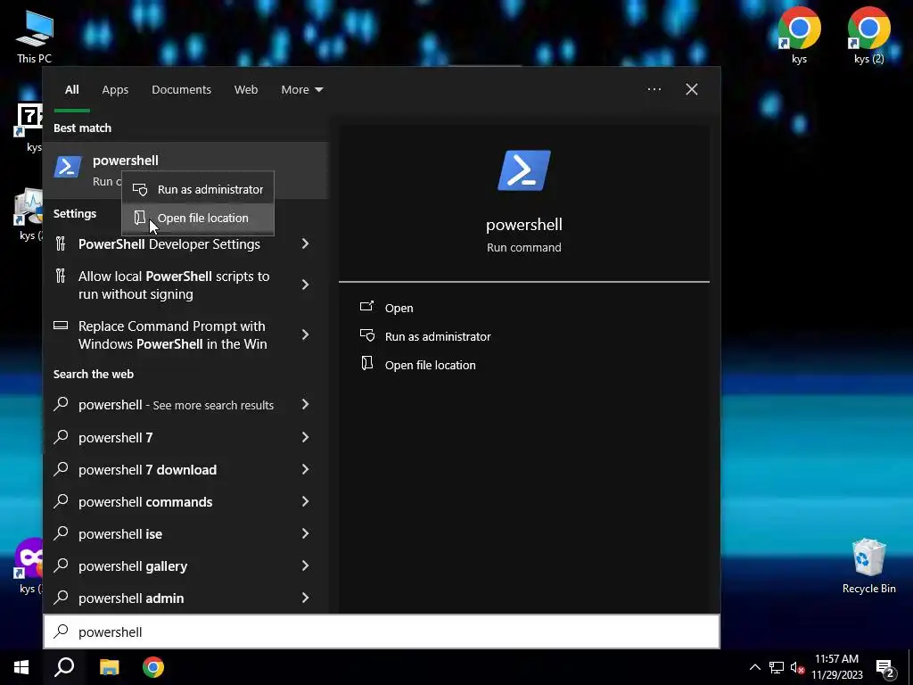Expand arrow for PowerShell Developer Settings
The image size is (913, 685).
(x=305, y=243)
